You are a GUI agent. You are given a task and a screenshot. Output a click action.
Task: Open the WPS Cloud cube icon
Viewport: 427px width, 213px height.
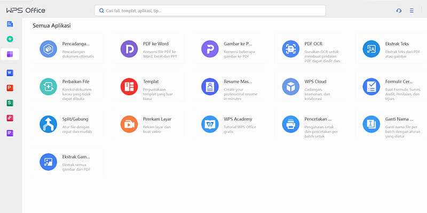click(x=290, y=87)
